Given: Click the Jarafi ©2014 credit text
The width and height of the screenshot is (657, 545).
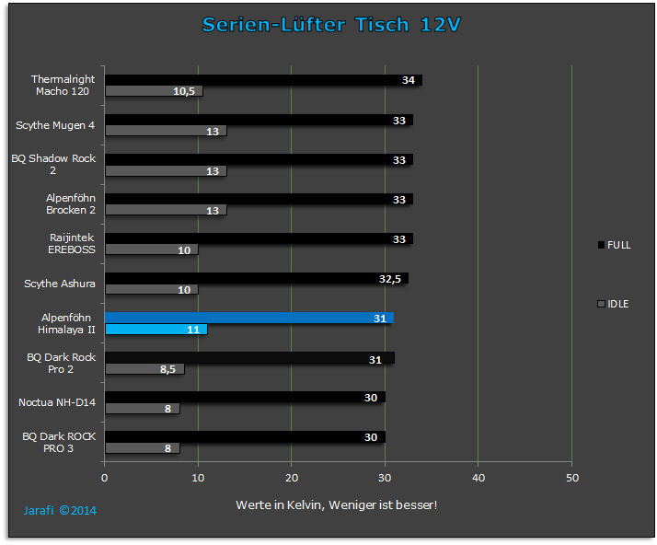Looking at the screenshot, I should (x=60, y=511).
